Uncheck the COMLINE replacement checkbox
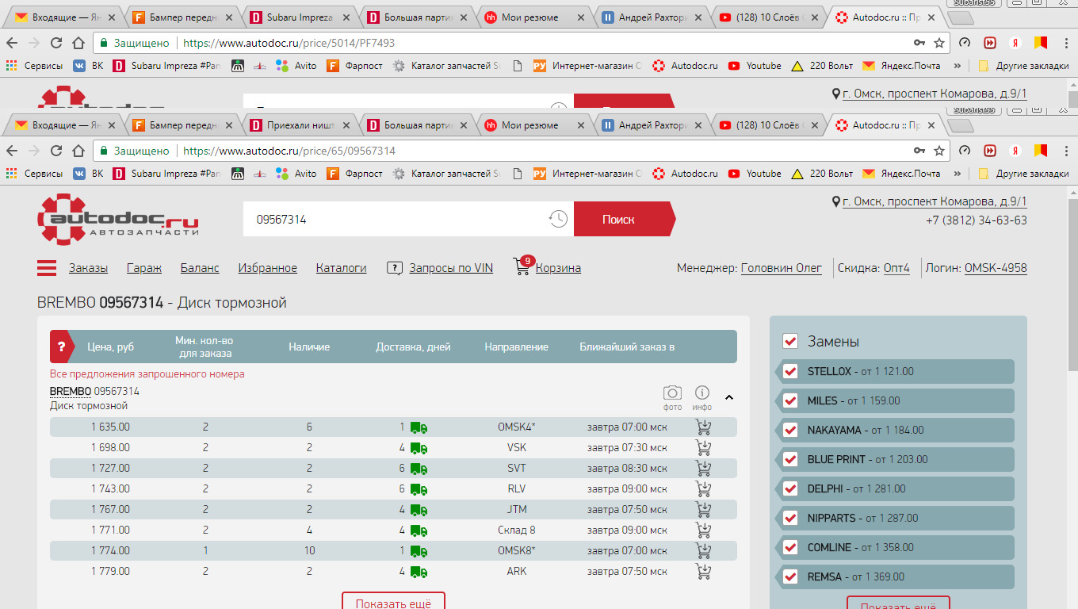This screenshot has width=1078, height=609. [790, 547]
